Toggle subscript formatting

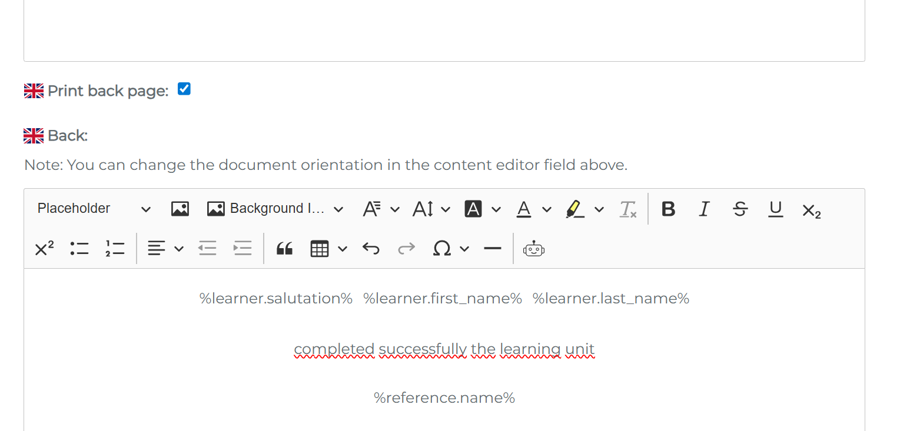coord(811,210)
